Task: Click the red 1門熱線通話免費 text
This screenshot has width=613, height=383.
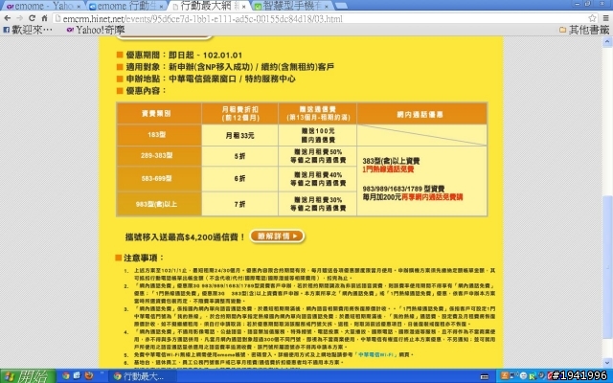Action: [x=388, y=169]
